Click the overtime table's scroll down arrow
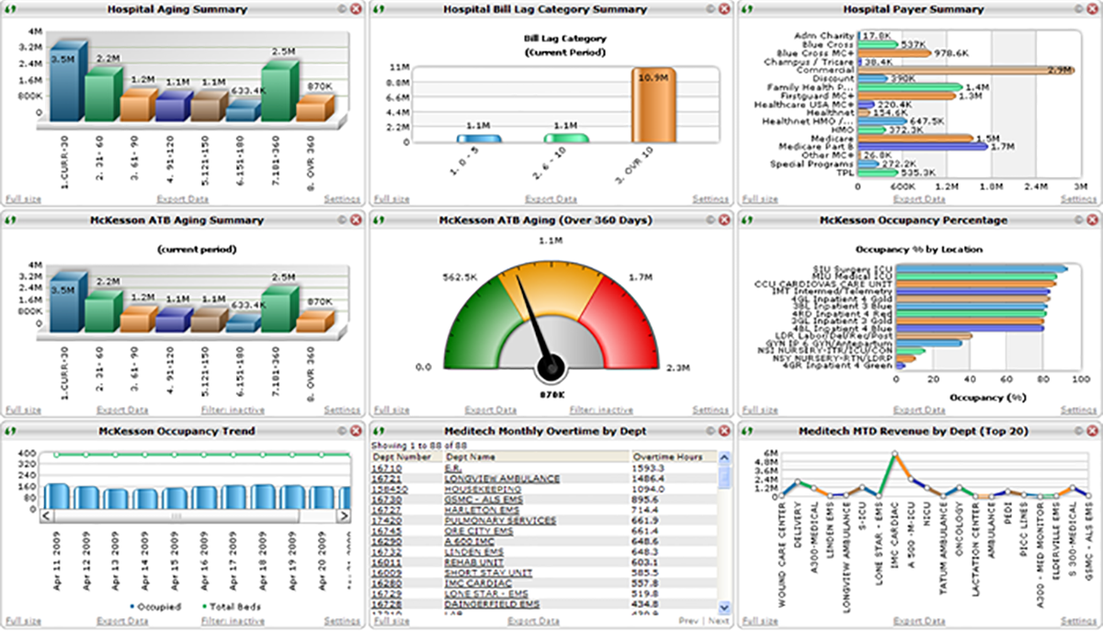Viewport: 1103px width, 631px height. (723, 607)
